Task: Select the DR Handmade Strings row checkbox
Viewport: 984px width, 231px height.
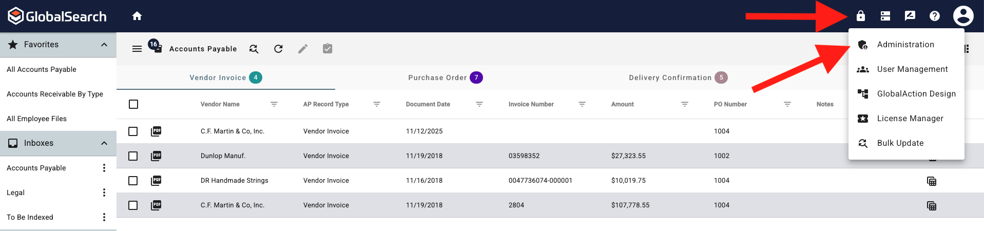Action: (x=133, y=180)
